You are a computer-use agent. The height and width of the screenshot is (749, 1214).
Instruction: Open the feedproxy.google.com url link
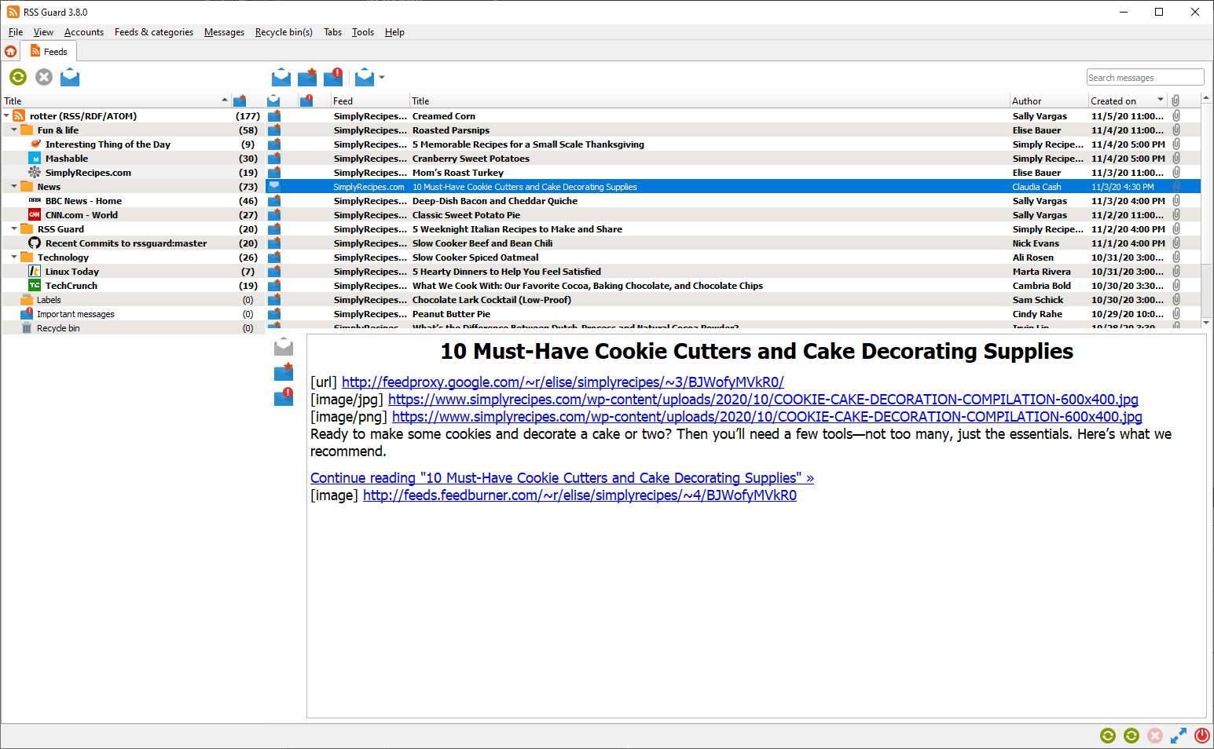(x=563, y=382)
